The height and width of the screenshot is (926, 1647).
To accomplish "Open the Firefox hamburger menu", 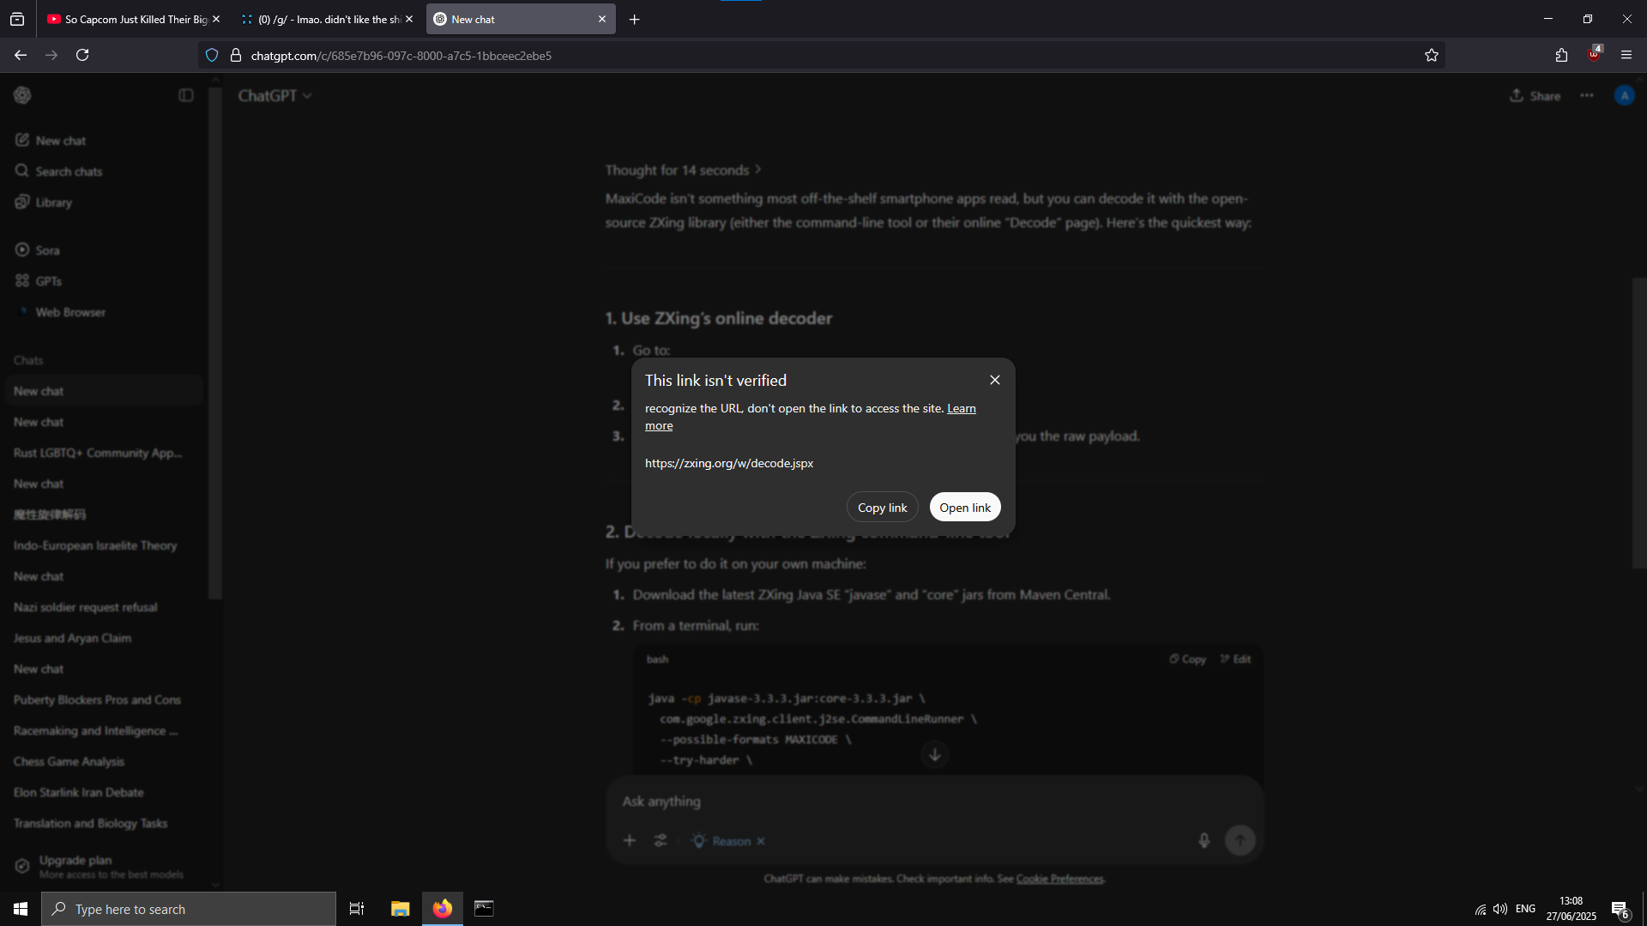I will 1626,55.
